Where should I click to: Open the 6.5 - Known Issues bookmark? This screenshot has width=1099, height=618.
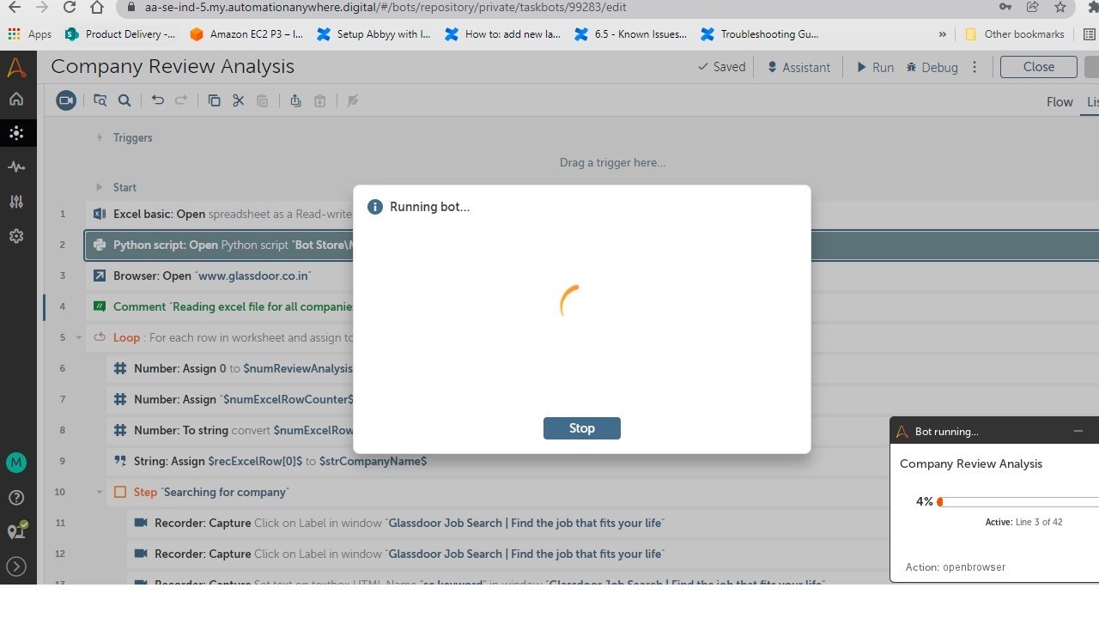[x=630, y=34]
